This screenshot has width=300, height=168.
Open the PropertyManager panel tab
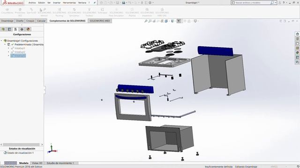[9, 29]
